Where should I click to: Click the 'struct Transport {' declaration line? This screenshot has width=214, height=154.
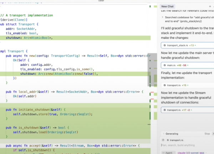(x=19, y=24)
